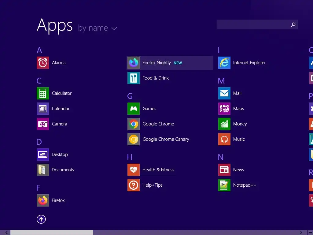This screenshot has height=235, width=313.
Task: Click the 'Calendar' label
Action: tap(61, 109)
